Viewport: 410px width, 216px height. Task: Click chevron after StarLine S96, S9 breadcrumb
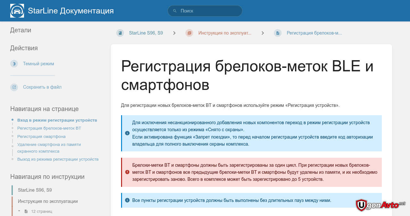174,33
